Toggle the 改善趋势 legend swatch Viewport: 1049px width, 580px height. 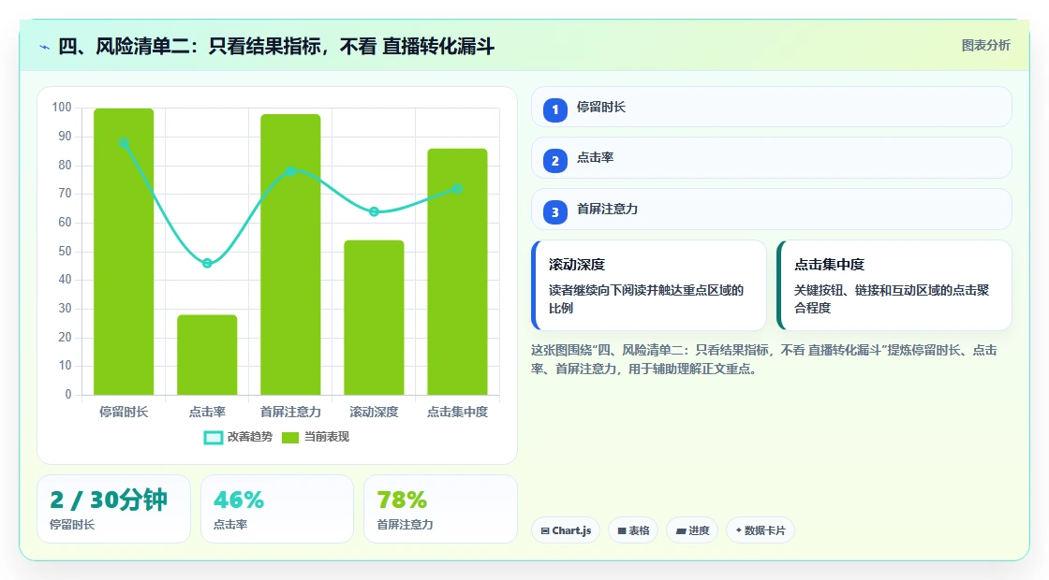point(213,437)
